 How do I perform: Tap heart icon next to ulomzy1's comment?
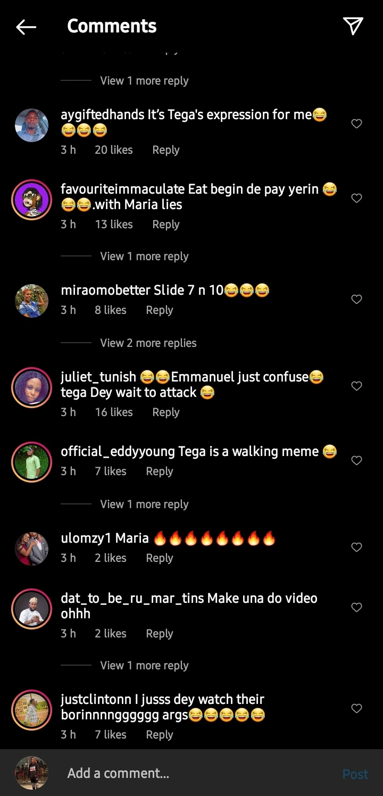356,548
